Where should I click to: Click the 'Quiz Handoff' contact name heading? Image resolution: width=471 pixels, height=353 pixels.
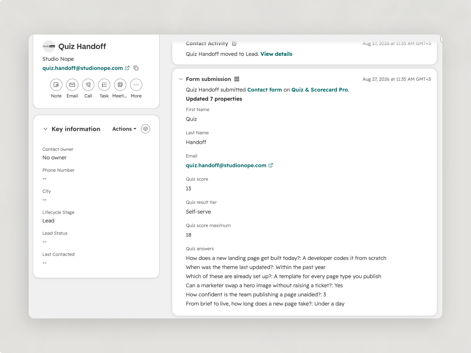pos(82,46)
